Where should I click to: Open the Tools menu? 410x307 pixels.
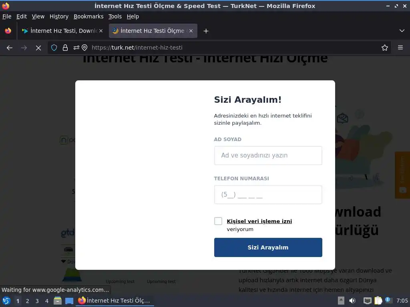115,16
